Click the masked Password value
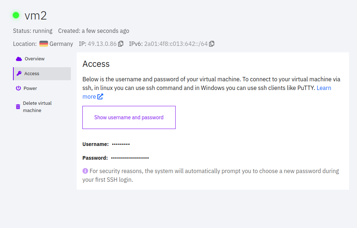 (130, 158)
